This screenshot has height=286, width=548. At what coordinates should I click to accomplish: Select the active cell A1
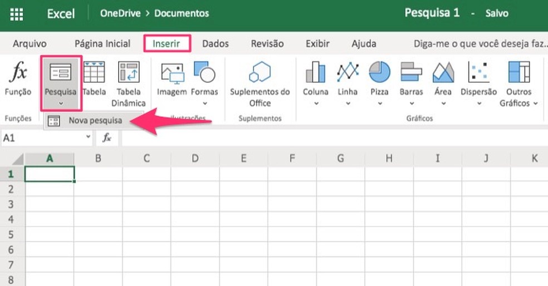[49, 174]
